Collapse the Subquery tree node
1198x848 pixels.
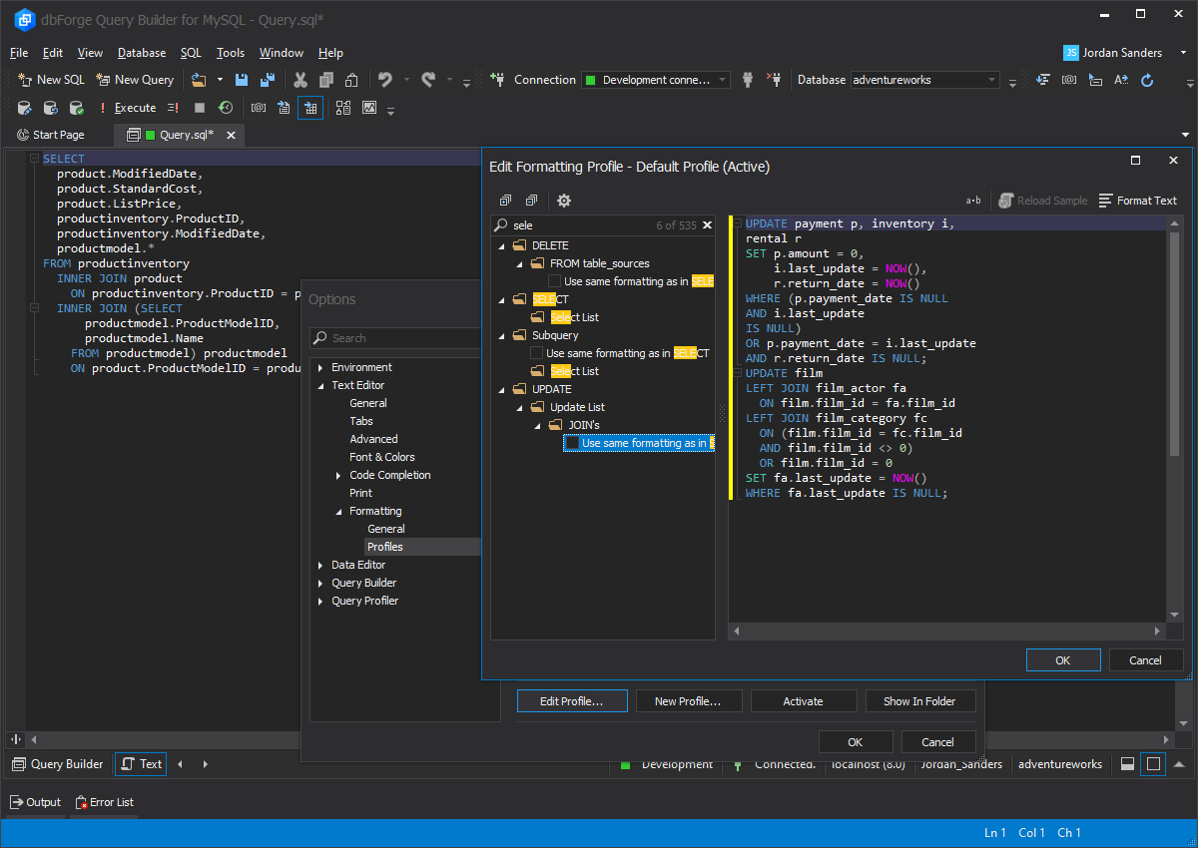[502, 335]
